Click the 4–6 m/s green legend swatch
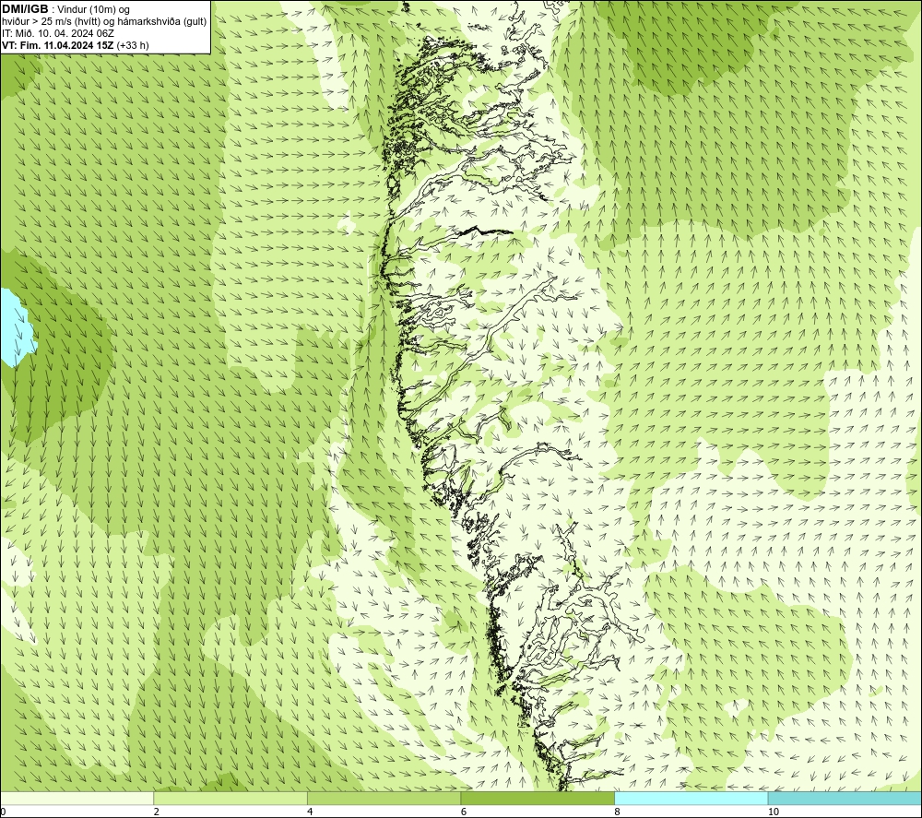This screenshot has height=818, width=922. [x=384, y=798]
